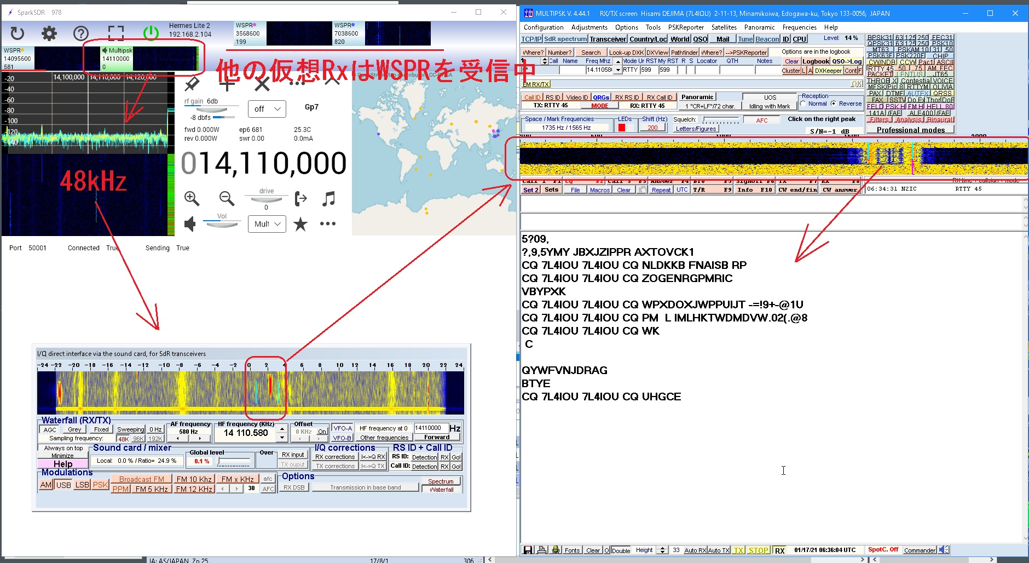Viewport: 1029px width, 563px height.
Task: Adjust the Vol slider in SparkSDR
Action: point(222,221)
